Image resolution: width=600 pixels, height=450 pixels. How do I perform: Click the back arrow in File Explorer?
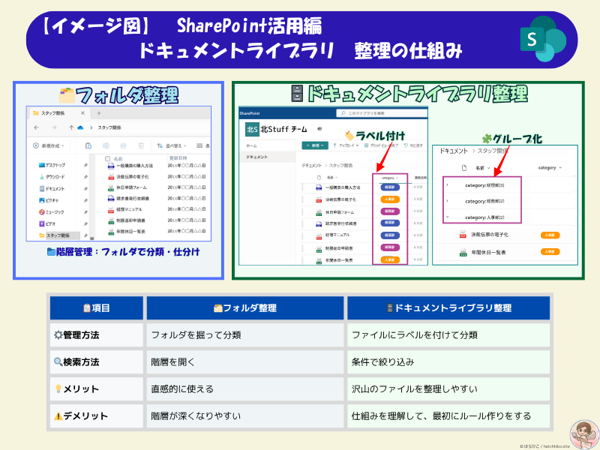pyautogui.click(x=35, y=127)
